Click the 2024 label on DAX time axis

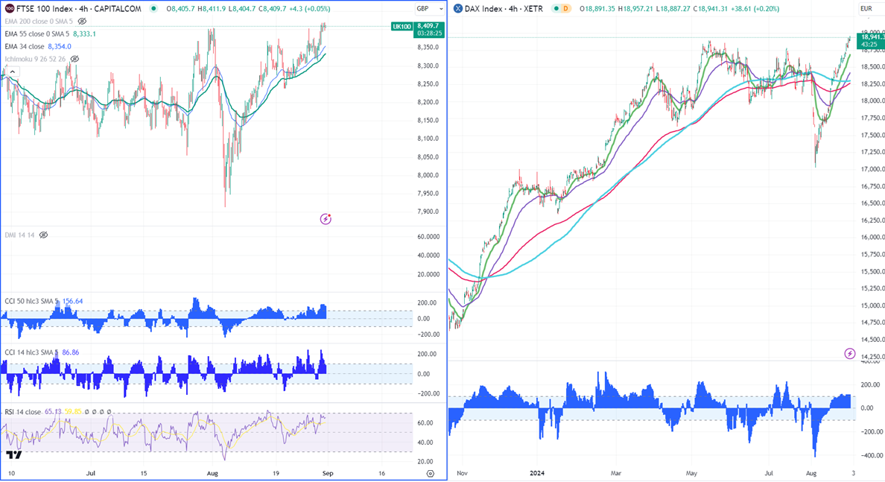coord(537,474)
